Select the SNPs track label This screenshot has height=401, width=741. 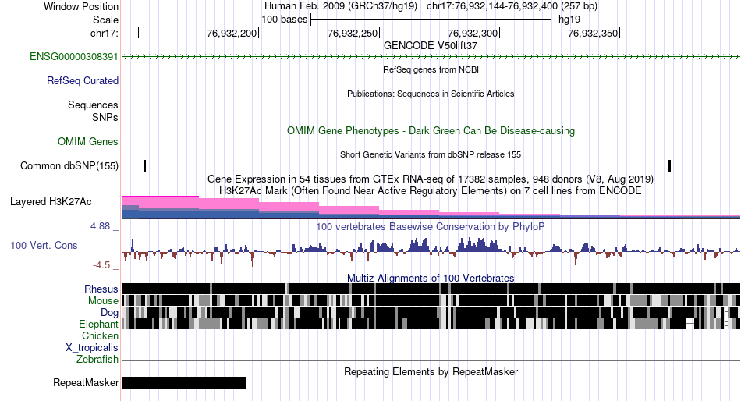click(x=105, y=117)
